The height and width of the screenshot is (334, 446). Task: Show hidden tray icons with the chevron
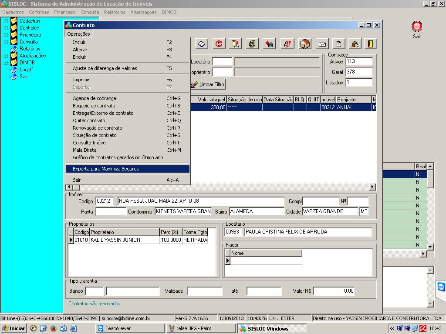coord(392,329)
